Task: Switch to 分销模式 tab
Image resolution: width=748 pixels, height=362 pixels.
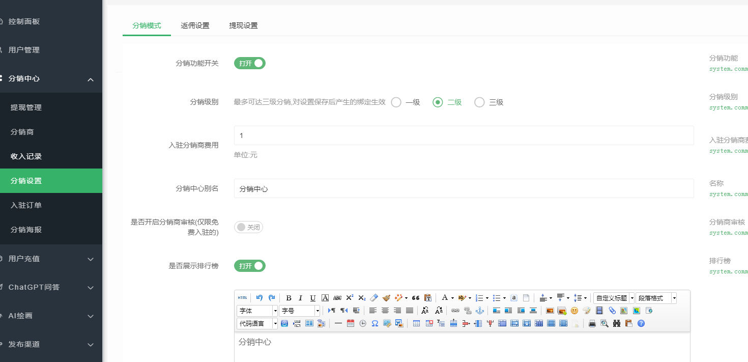Action: tap(147, 25)
